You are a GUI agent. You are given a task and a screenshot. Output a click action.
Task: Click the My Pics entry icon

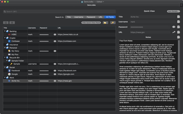tap(9, 54)
